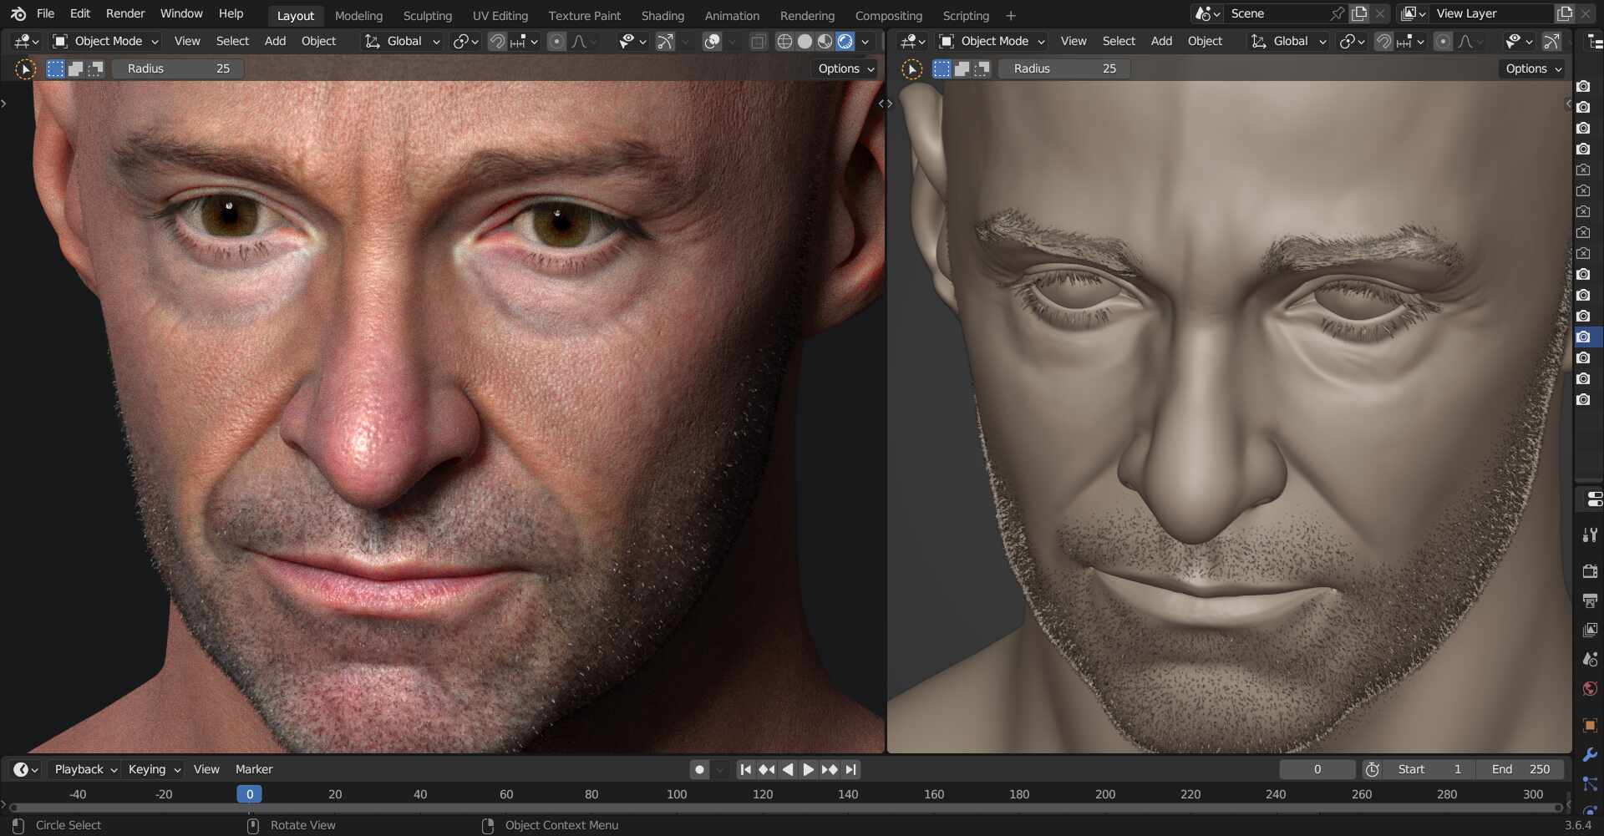Viewport: 1604px width, 836px height.
Task: Jump to the timeline end frame
Action: click(x=851, y=769)
